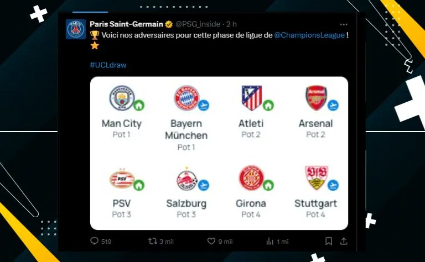This screenshot has width=425, height=262.
Task: Click the reply comment icon
Action: coord(94,241)
